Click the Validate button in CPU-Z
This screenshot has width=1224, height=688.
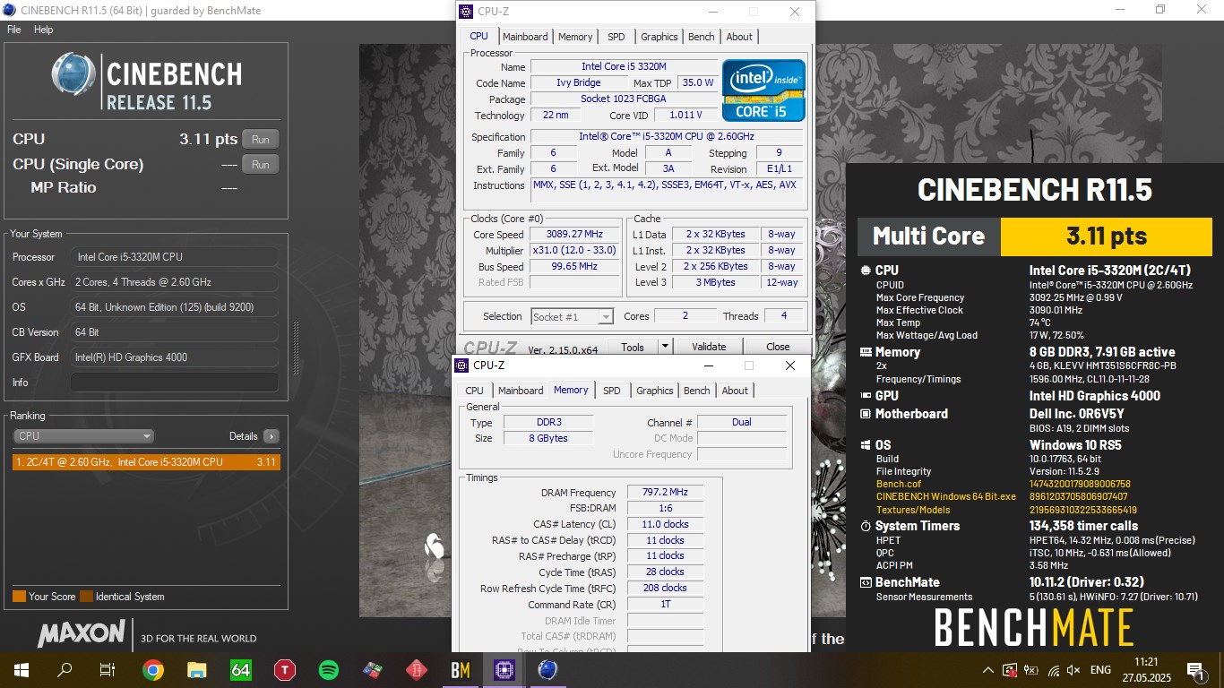click(x=709, y=347)
